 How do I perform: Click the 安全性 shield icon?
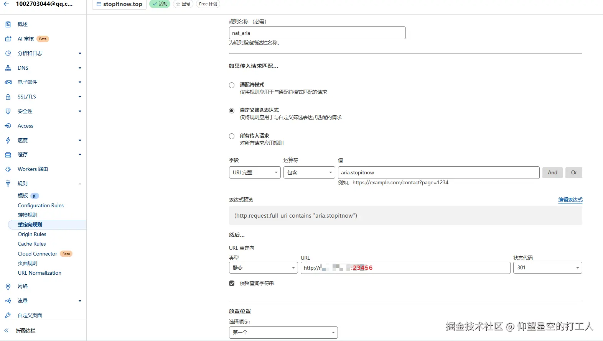click(8, 111)
